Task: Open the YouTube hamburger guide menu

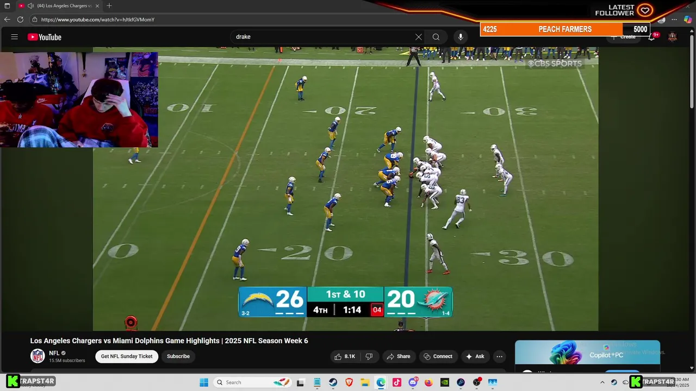Action: 15,37
